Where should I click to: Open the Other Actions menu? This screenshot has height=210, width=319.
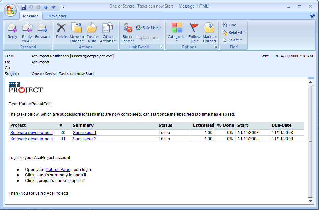coord(108,33)
